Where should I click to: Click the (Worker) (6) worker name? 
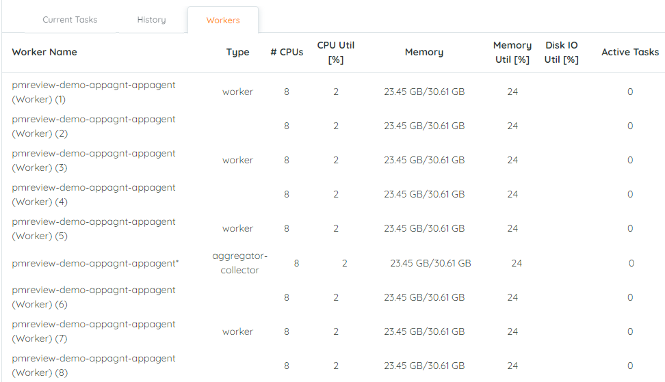click(x=94, y=297)
